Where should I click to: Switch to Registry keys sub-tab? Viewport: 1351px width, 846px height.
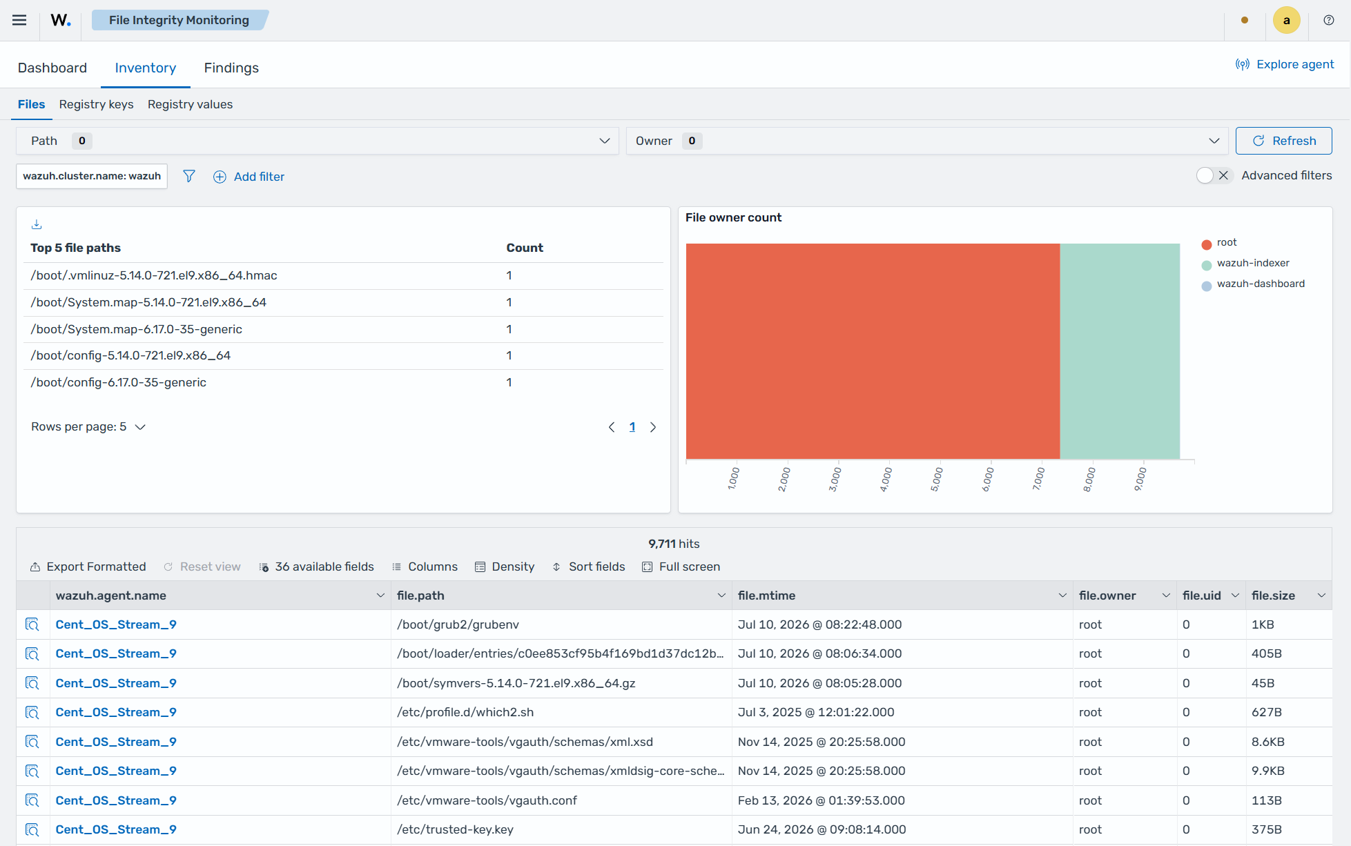coord(97,104)
